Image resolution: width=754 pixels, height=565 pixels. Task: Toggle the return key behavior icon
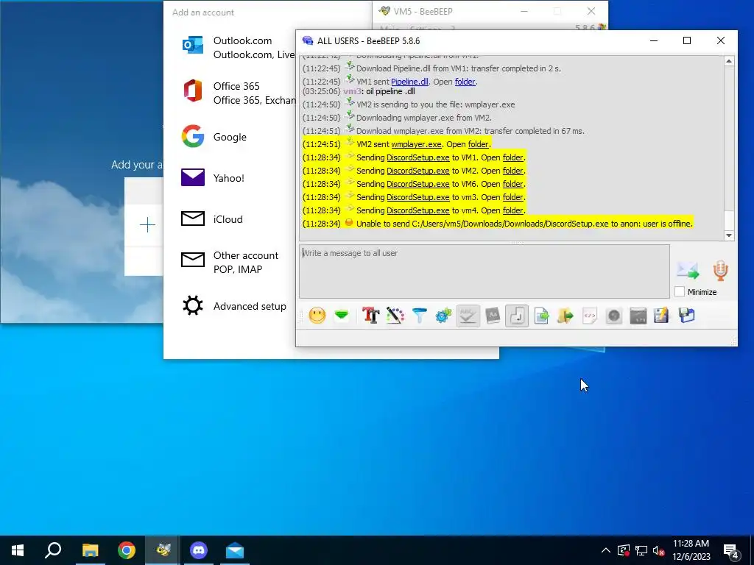517,316
